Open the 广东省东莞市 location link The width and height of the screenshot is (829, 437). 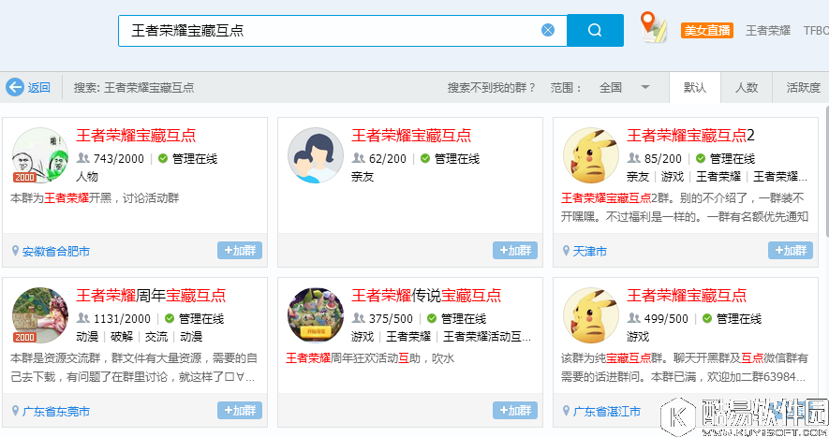point(56,411)
